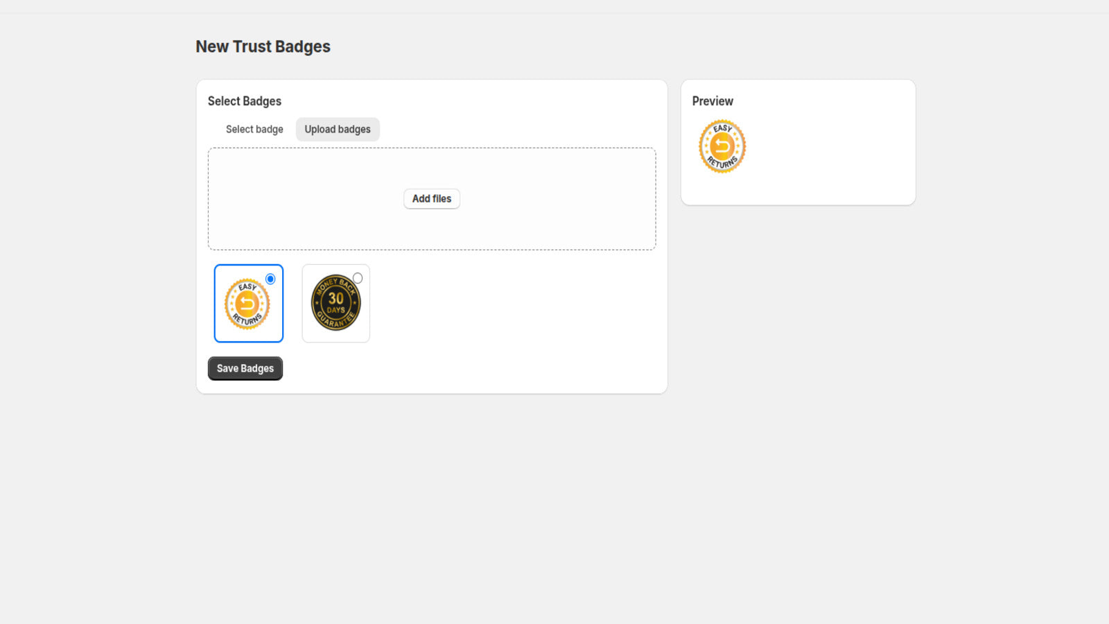Viewport: 1109px width, 624px height.
Task: Click the Save Badges button
Action: (245, 368)
